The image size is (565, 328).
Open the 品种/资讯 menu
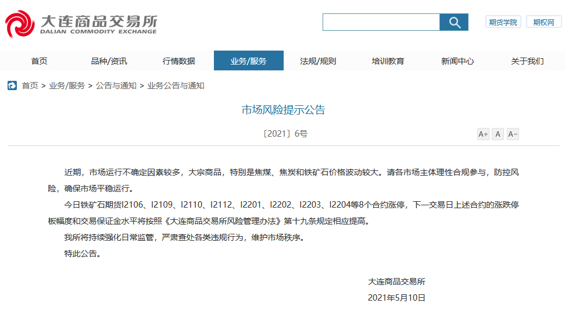point(109,61)
